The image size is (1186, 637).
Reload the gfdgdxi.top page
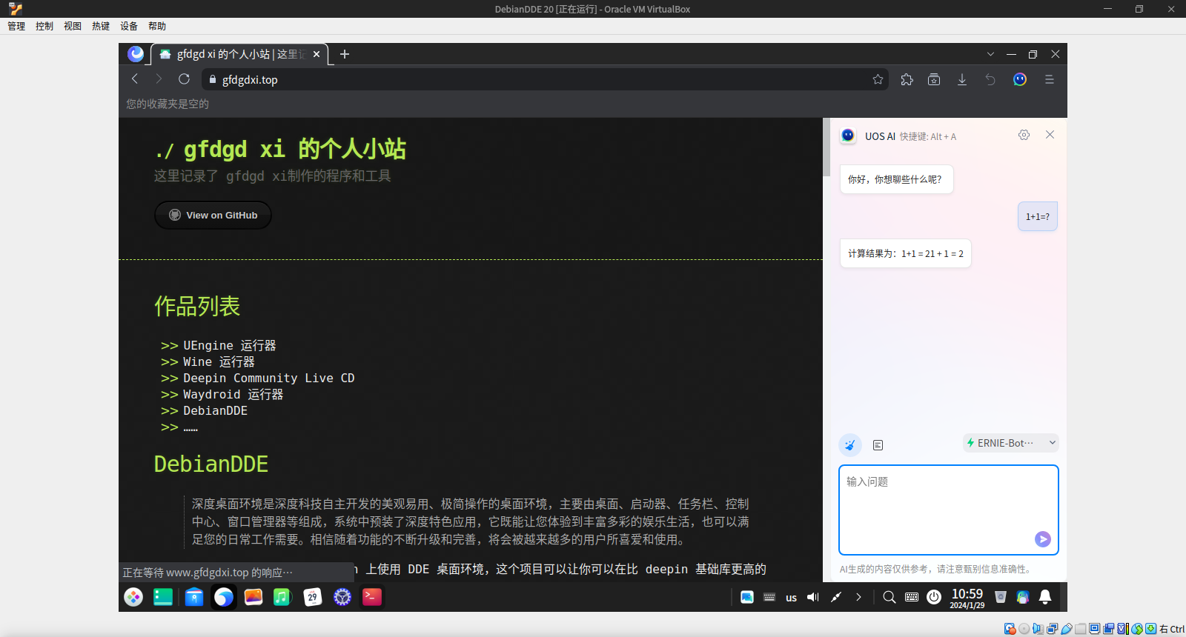tap(184, 79)
